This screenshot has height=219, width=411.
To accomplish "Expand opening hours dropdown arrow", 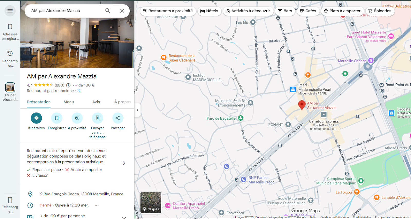I will point(96,205).
